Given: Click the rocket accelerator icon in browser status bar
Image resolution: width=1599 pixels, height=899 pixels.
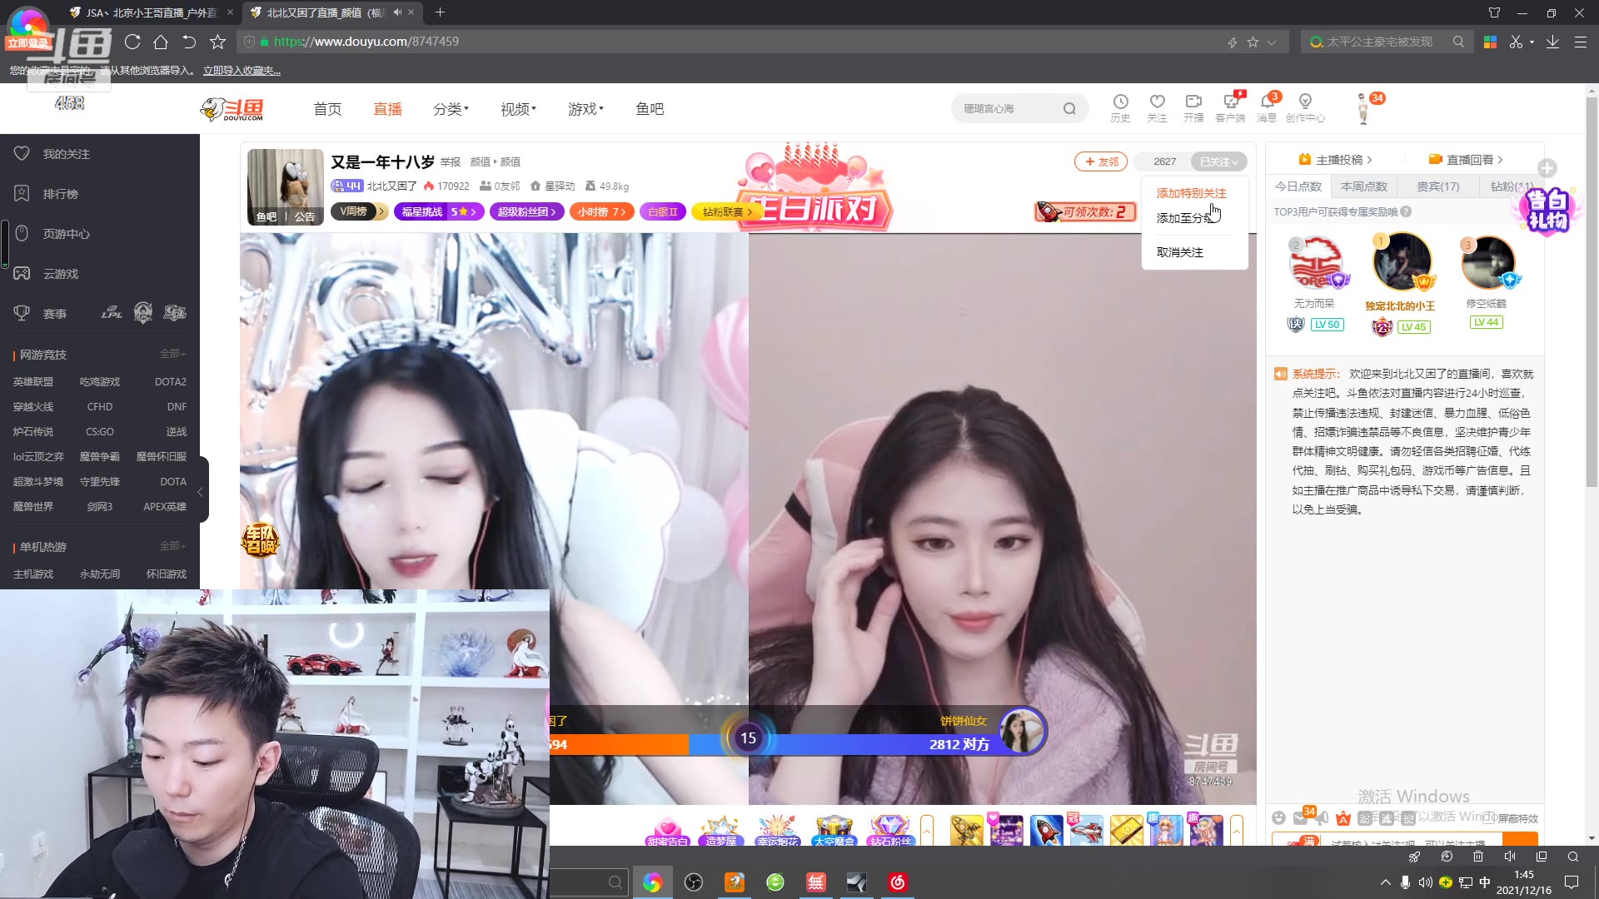Looking at the screenshot, I should coord(1414,857).
